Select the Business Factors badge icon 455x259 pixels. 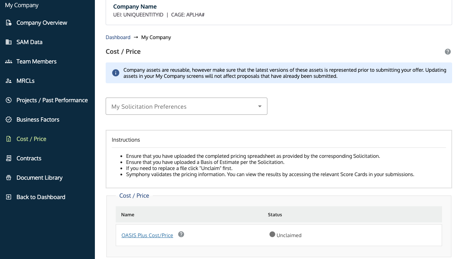8,119
